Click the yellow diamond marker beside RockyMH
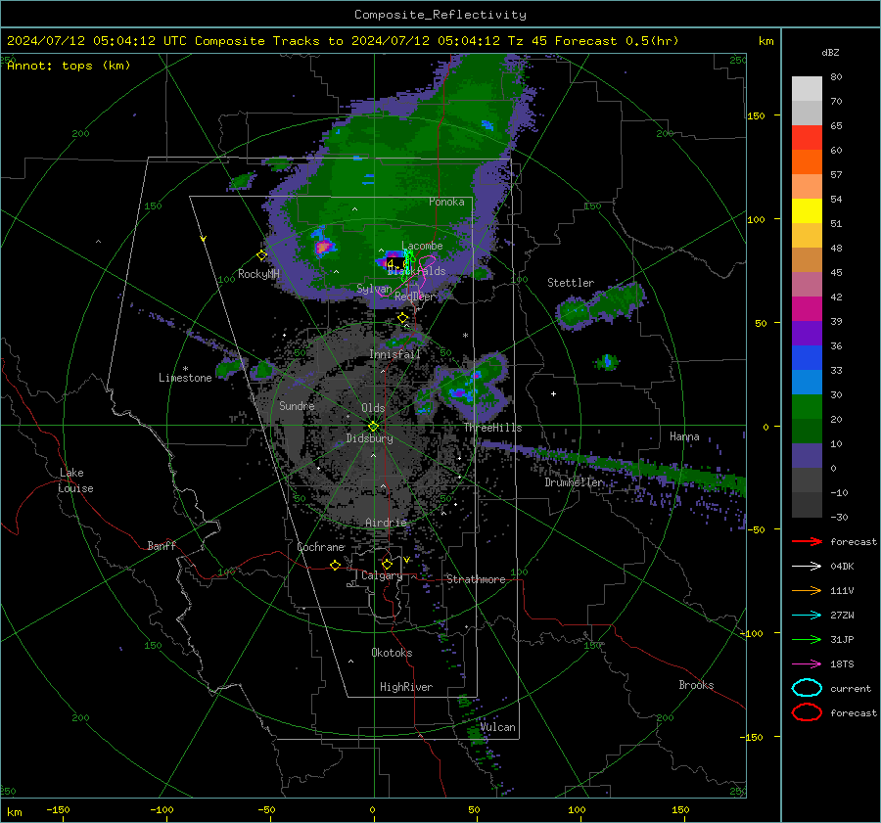881x823 pixels. pos(261,255)
